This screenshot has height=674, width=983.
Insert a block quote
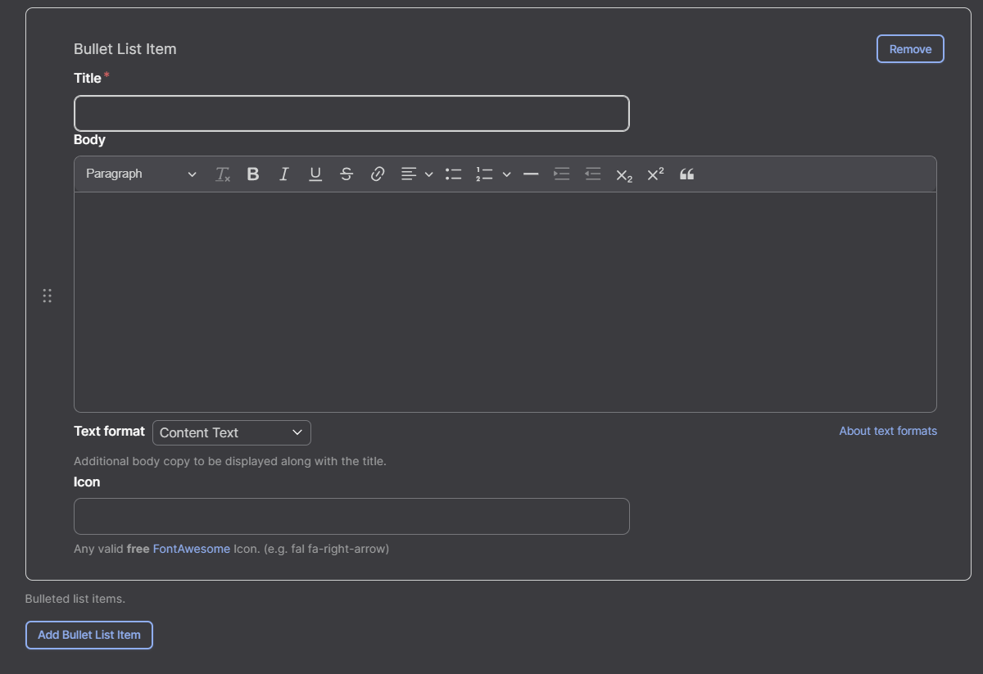(x=686, y=174)
